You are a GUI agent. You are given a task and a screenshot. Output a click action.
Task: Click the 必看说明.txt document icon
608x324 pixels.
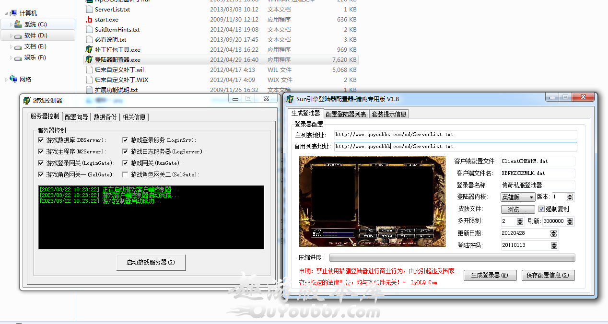click(89, 40)
